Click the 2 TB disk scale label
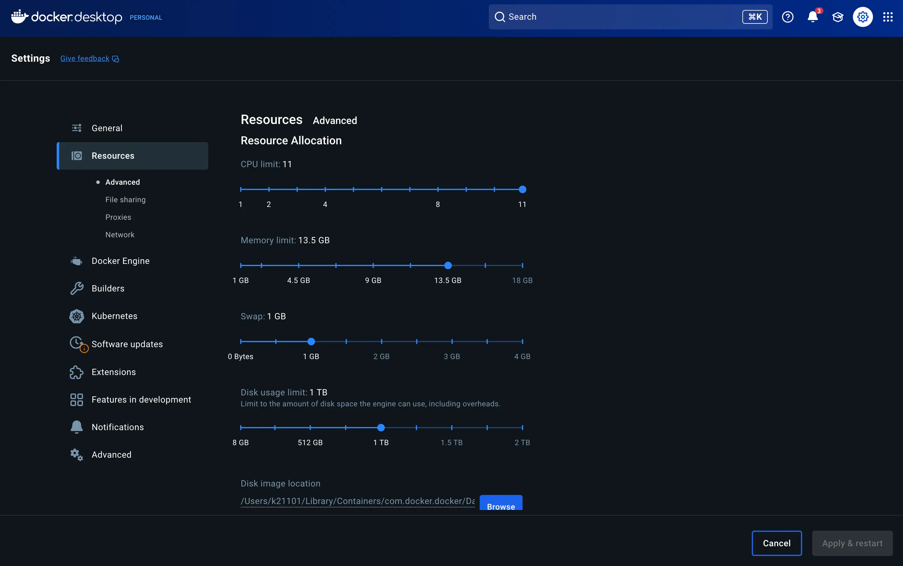The width and height of the screenshot is (903, 566). coord(522,442)
